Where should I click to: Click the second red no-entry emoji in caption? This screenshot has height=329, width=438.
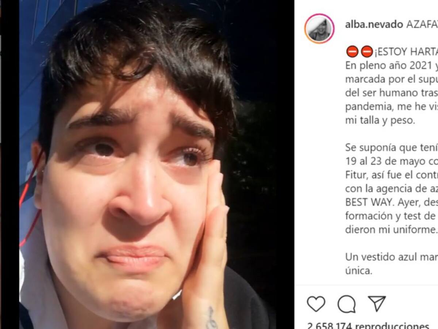click(x=367, y=52)
